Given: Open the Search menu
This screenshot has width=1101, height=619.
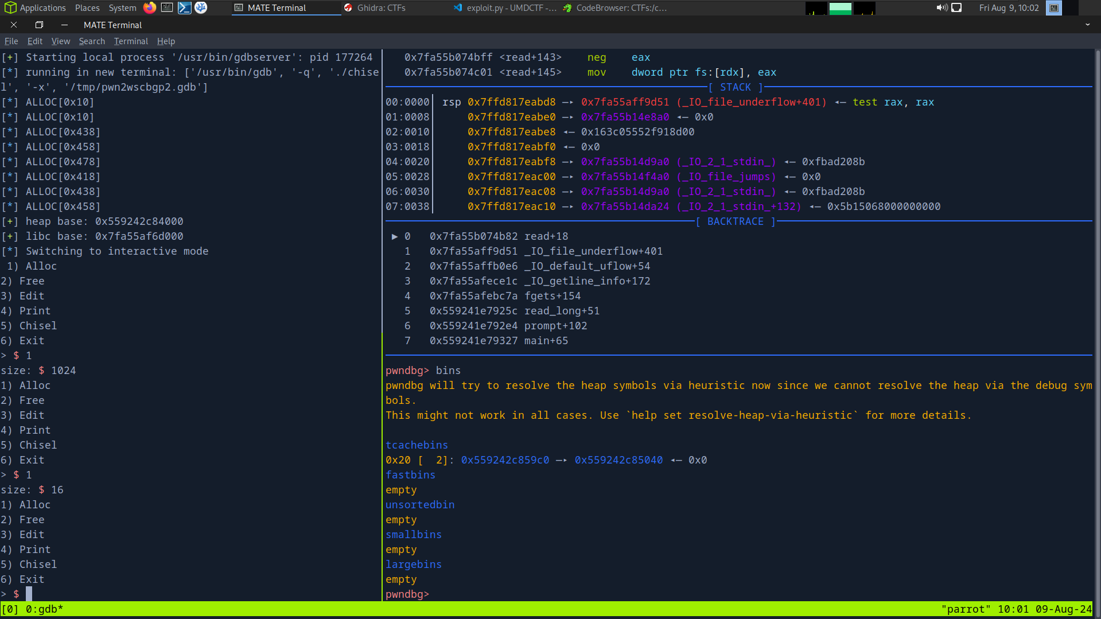Looking at the screenshot, I should click(x=92, y=41).
